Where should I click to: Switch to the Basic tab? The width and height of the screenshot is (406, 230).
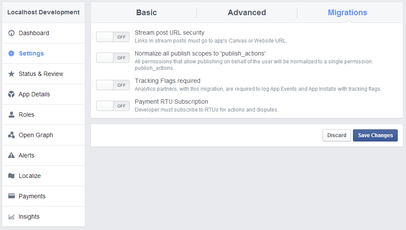[x=146, y=13]
